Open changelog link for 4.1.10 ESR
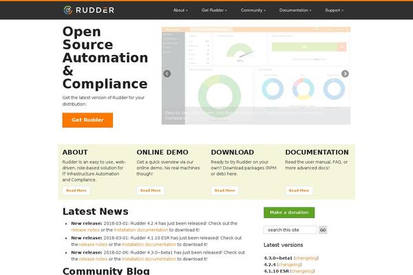 [303, 271]
